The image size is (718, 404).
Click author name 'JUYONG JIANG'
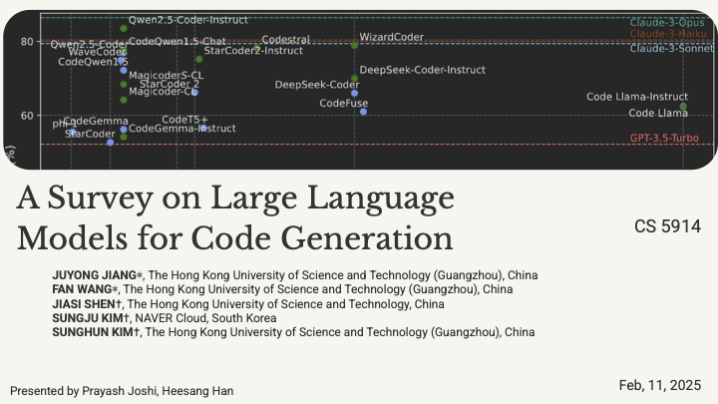[x=94, y=275]
